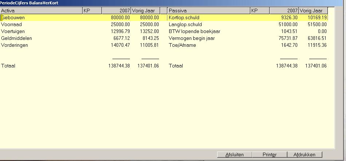Click the Vorig Jaar header in Passiva table
Screen dimensions: 346x161
point(313,11)
